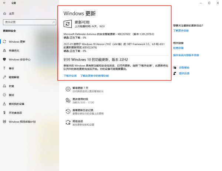Viewport: 222px width, 171px height.
Task: Click the checkmark circle icon for 激活
Action: 4,95
